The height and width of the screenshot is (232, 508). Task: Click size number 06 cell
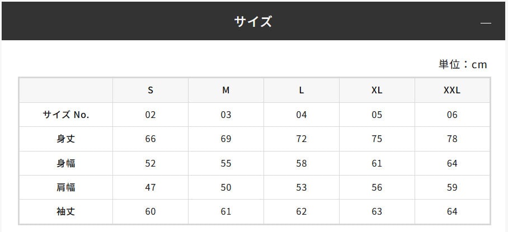click(x=452, y=115)
